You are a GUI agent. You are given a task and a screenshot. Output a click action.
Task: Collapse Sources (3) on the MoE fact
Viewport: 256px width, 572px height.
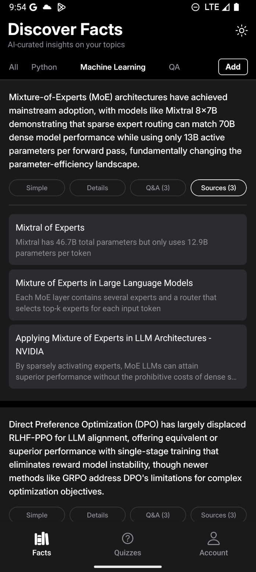pyautogui.click(x=219, y=188)
